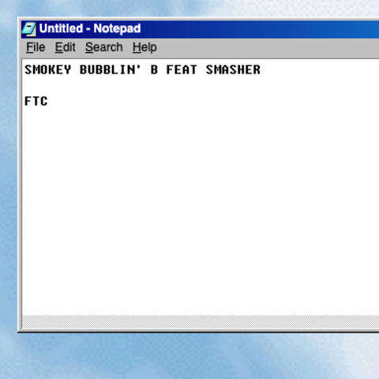
Task: Click the blue title bar right of Notepad text
Action: click(260, 29)
